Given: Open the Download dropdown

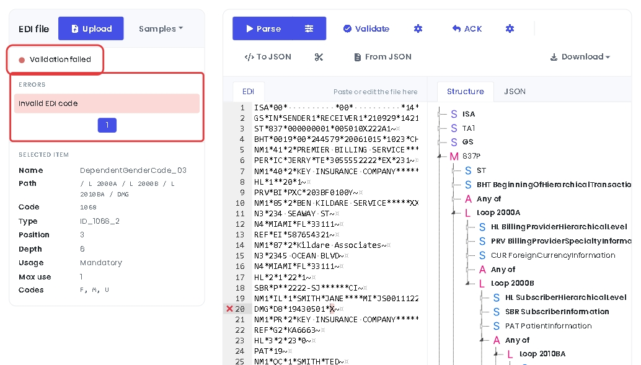Looking at the screenshot, I should click(x=580, y=57).
